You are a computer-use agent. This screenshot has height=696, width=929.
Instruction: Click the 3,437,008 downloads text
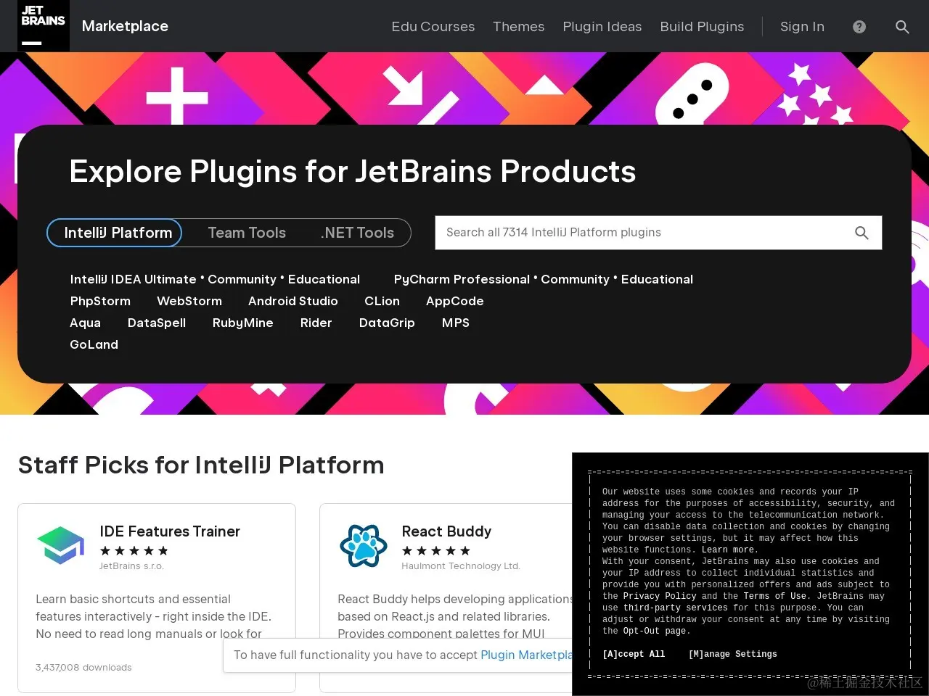coord(83,667)
